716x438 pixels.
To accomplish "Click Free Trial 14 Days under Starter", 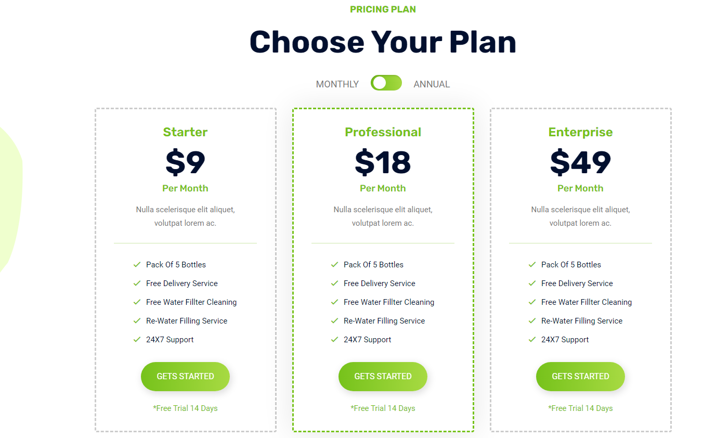I will coord(185,408).
